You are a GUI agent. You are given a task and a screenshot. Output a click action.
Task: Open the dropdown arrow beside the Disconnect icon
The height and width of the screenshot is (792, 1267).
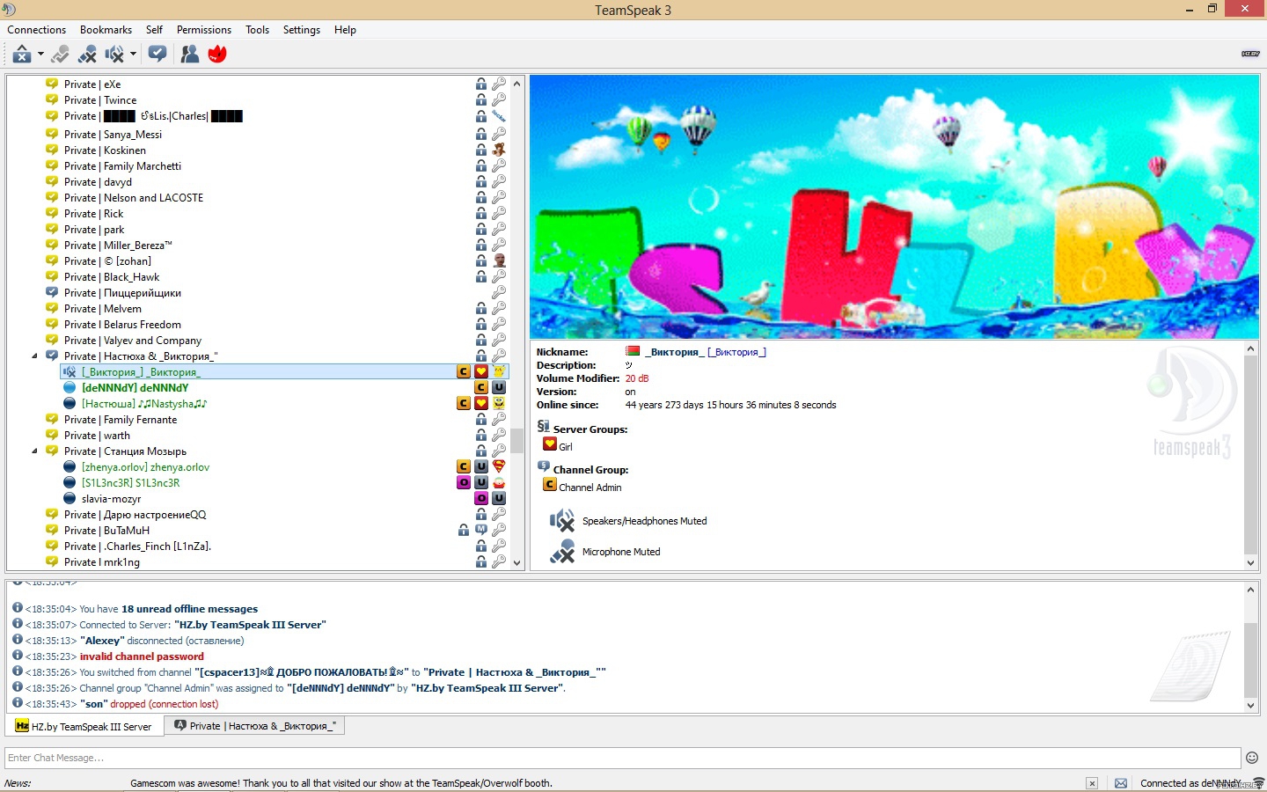40,55
